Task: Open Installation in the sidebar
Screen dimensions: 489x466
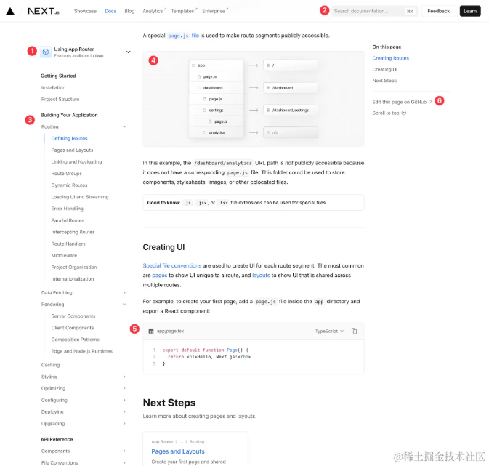Action: (53, 88)
